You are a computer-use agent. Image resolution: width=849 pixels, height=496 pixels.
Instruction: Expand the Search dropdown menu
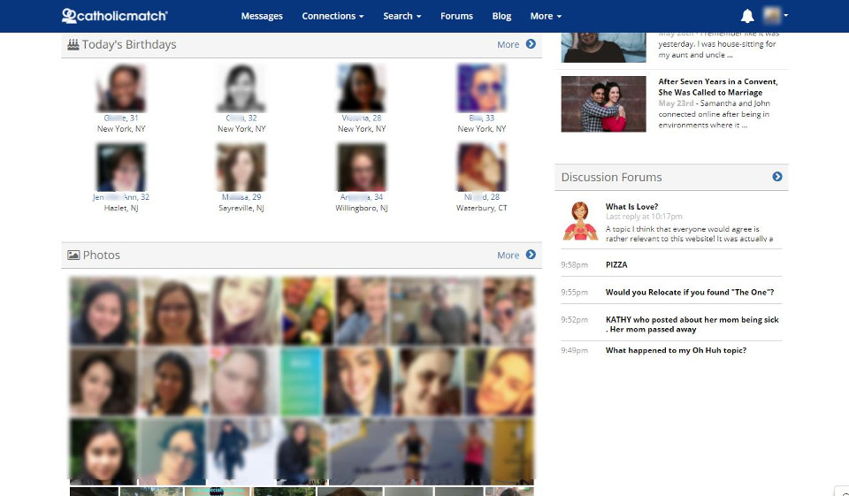(402, 16)
